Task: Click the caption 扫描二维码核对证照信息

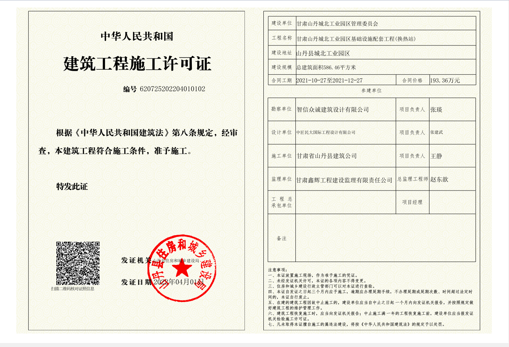Action: [73, 289]
